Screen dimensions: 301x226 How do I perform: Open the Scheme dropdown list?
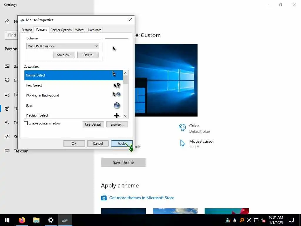[x=63, y=46]
